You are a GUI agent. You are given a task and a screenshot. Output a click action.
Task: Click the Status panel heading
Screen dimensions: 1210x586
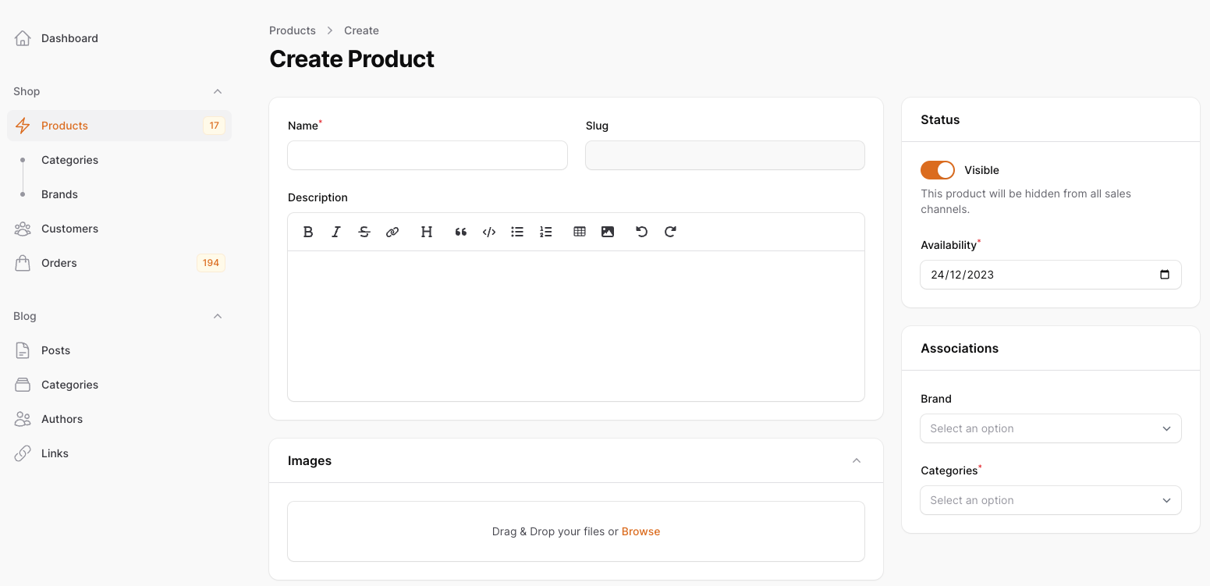940,119
